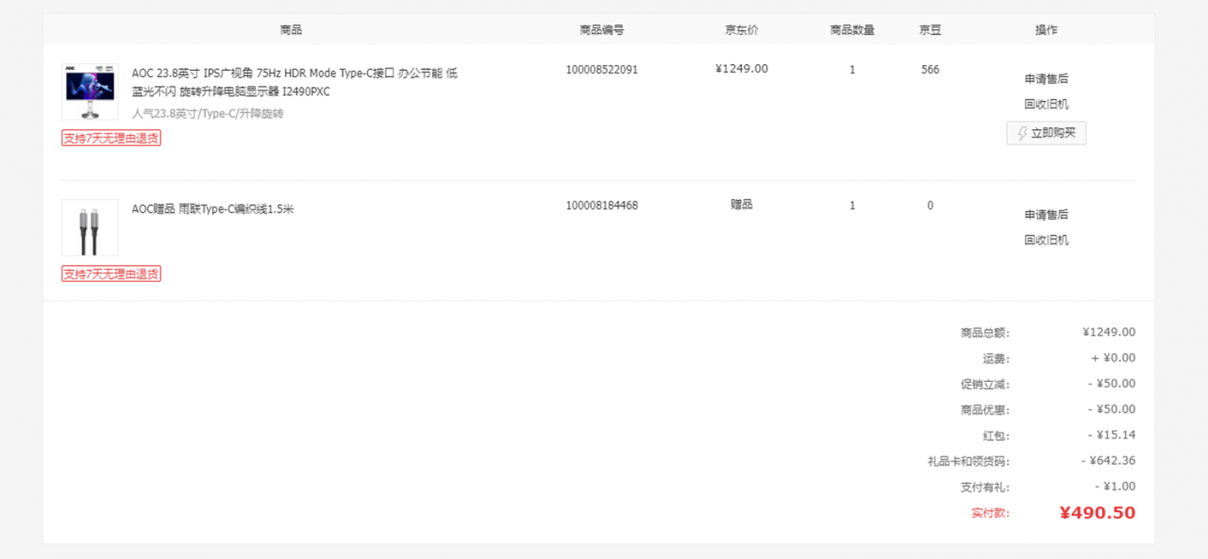
Task: Open the AOC monitor product thumbnail
Action: pyautogui.click(x=90, y=91)
